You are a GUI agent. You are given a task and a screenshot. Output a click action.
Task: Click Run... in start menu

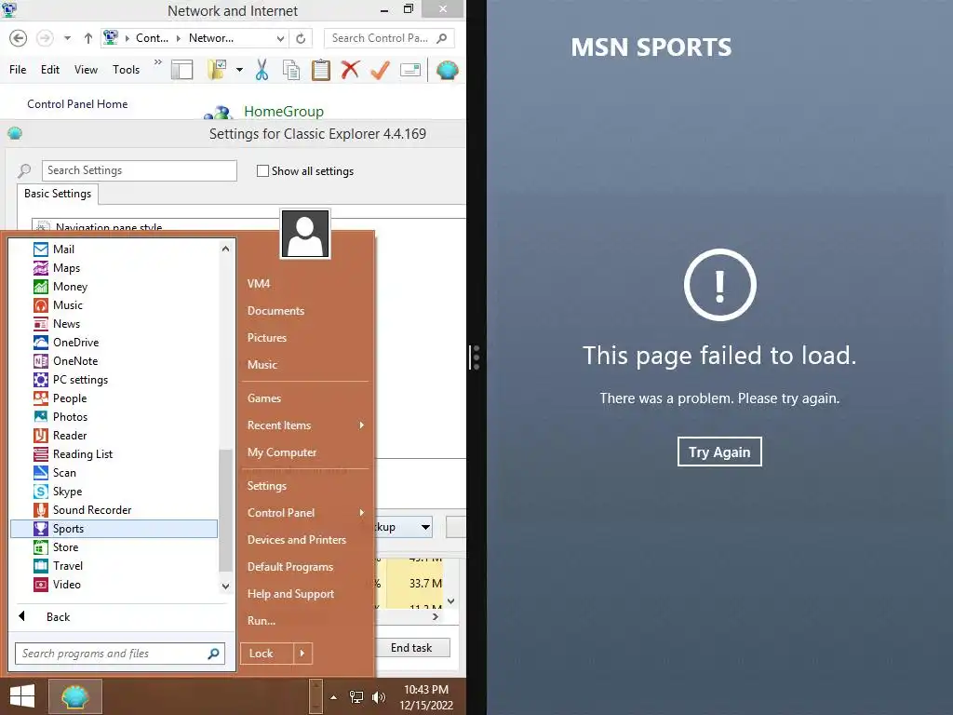pyautogui.click(x=262, y=621)
